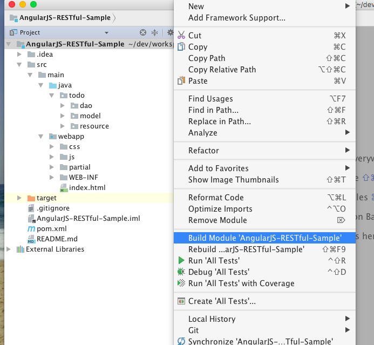Click the AngularJS-RESTful-Sample.iml file icon
The image size is (374, 345).
tap(31, 219)
